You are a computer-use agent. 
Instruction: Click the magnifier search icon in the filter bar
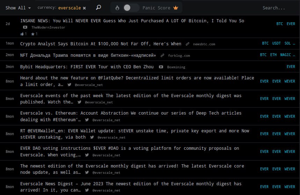pos(98,7)
